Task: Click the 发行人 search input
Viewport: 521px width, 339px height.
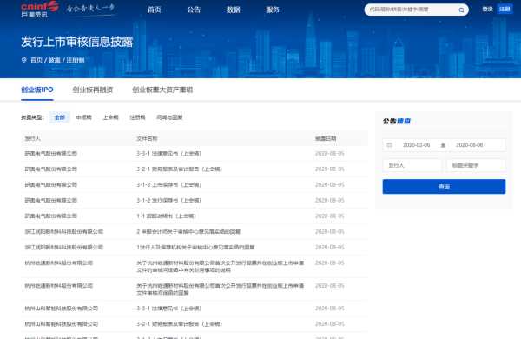Action: point(412,165)
